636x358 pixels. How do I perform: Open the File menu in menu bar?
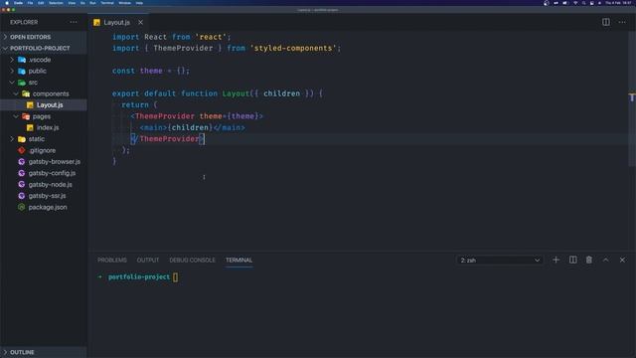tap(30, 3)
